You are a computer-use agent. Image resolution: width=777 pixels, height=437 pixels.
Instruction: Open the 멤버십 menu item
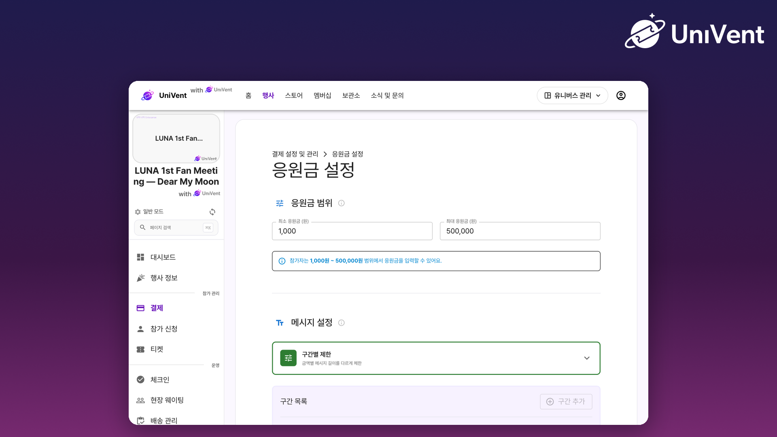(x=323, y=95)
